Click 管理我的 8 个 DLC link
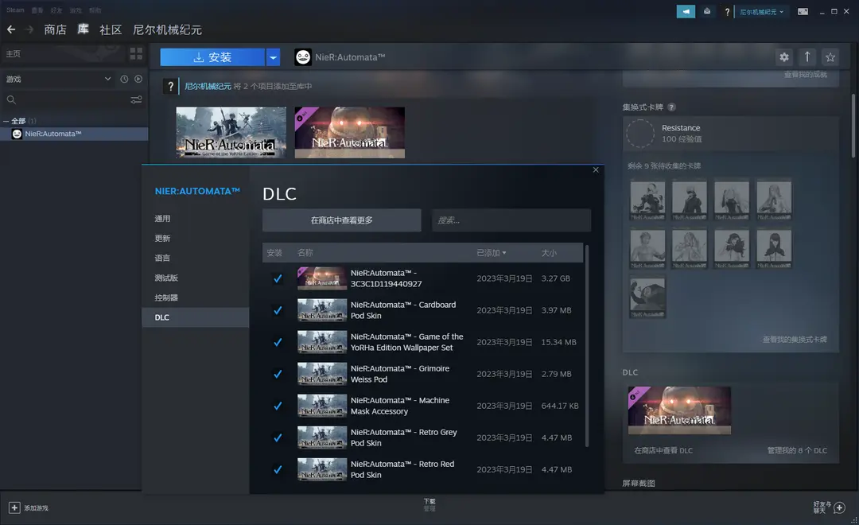Image resolution: width=859 pixels, height=525 pixels. pos(797,450)
